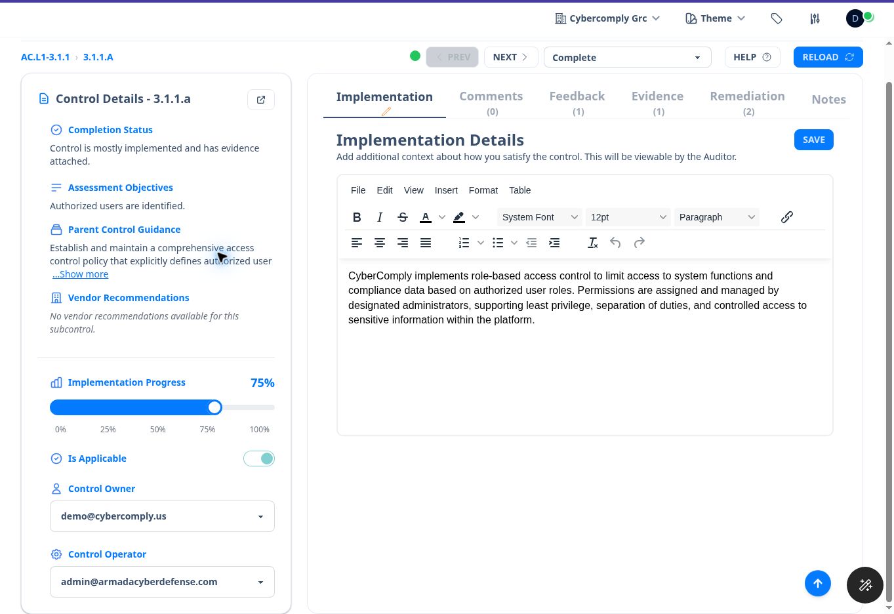This screenshot has height=614, width=894.
Task: Align text right
Action: tap(403, 243)
